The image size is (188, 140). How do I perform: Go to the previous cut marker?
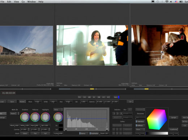[85, 97]
